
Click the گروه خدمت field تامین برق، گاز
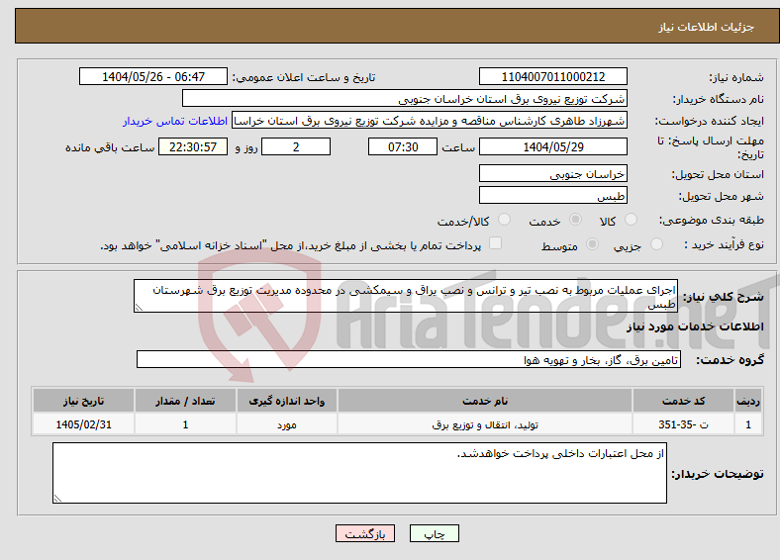[409, 359]
